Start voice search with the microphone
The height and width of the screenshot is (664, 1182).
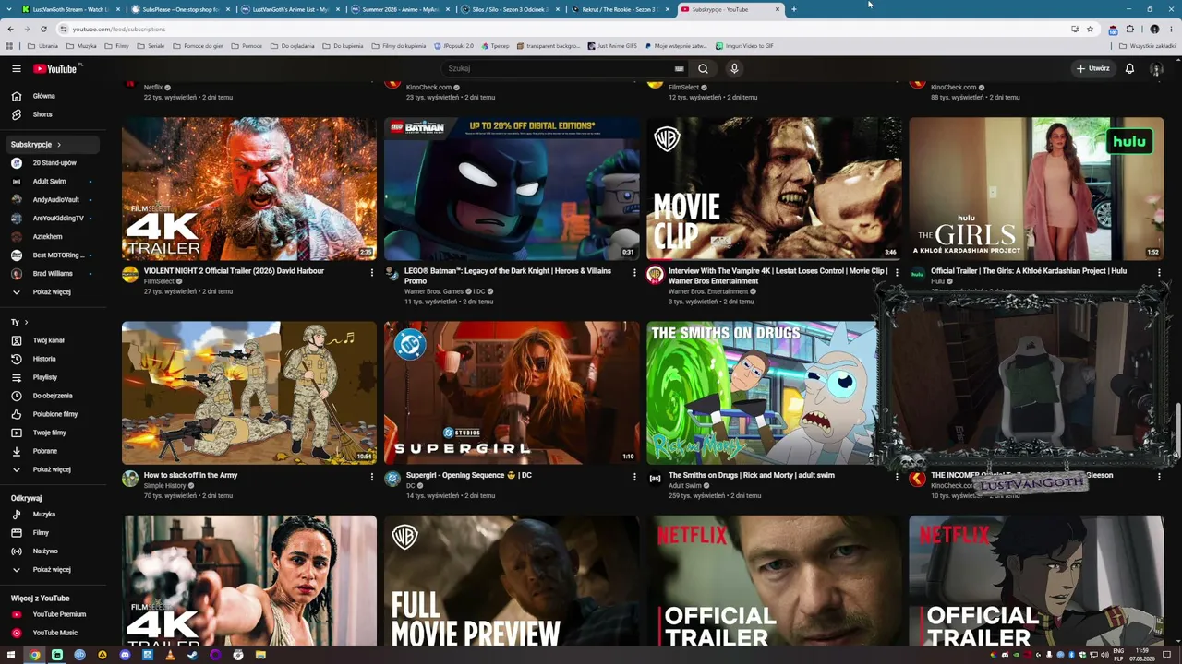734,68
